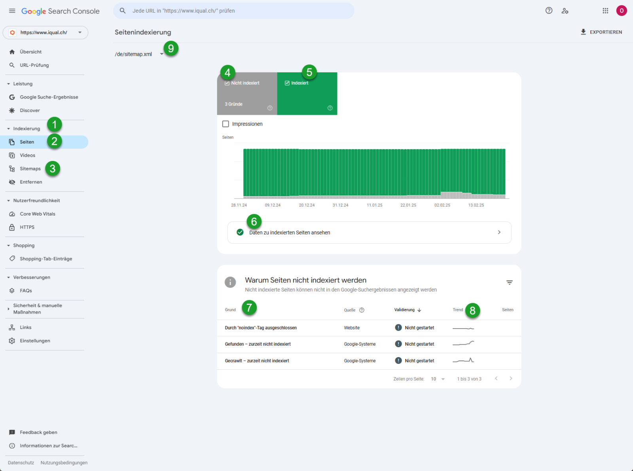Go to previous table page
Screen dimensions: 633x471
pyautogui.click(x=496, y=378)
